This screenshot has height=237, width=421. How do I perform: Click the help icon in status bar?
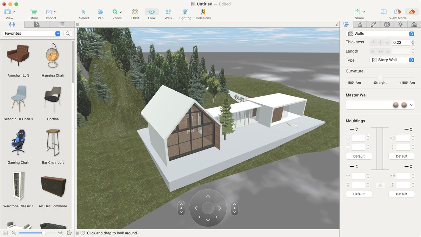(x=83, y=233)
